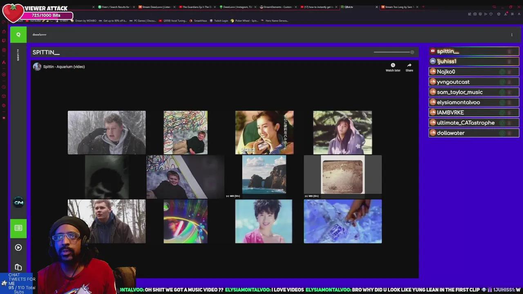Image resolution: width=523 pixels, height=294 pixels.
Task: Click the green Q logo icon
Action: coord(18,35)
